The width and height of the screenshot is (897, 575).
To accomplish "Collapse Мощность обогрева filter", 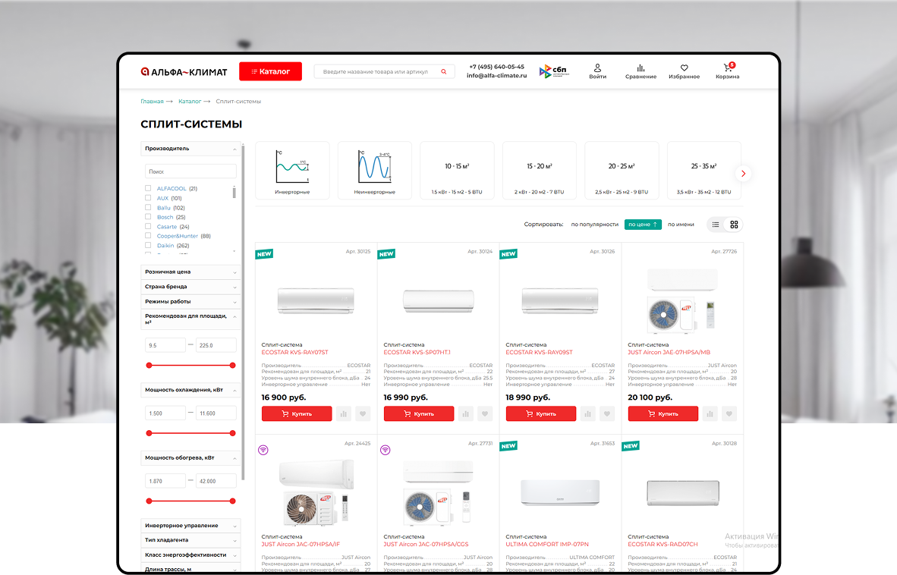I will point(190,458).
